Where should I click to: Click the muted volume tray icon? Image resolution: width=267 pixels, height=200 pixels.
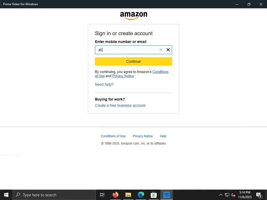[x=233, y=195]
